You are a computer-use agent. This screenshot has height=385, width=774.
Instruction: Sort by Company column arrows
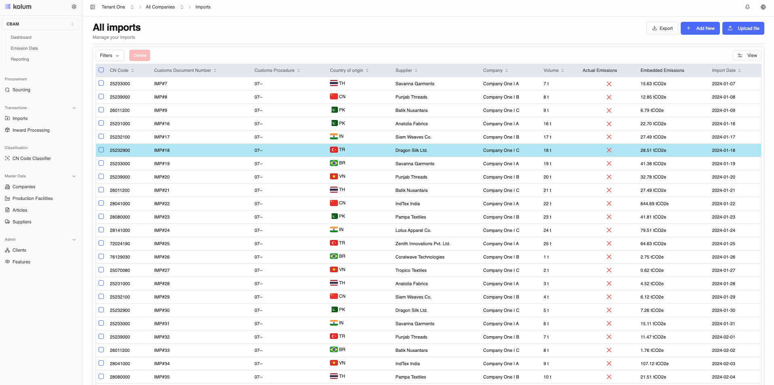point(506,71)
